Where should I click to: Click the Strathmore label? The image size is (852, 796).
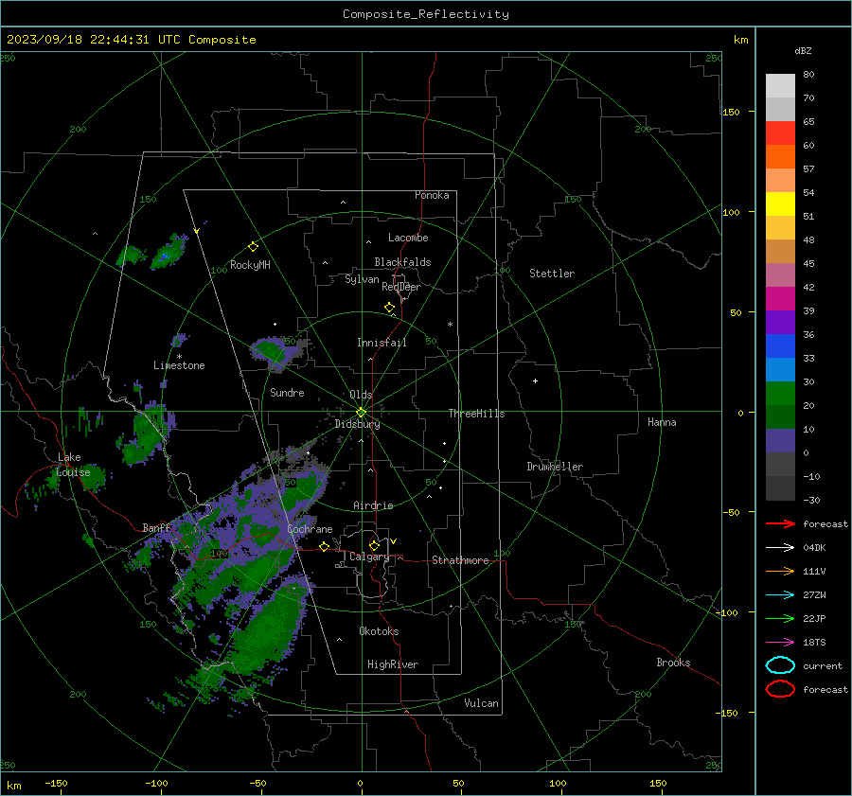(x=460, y=560)
